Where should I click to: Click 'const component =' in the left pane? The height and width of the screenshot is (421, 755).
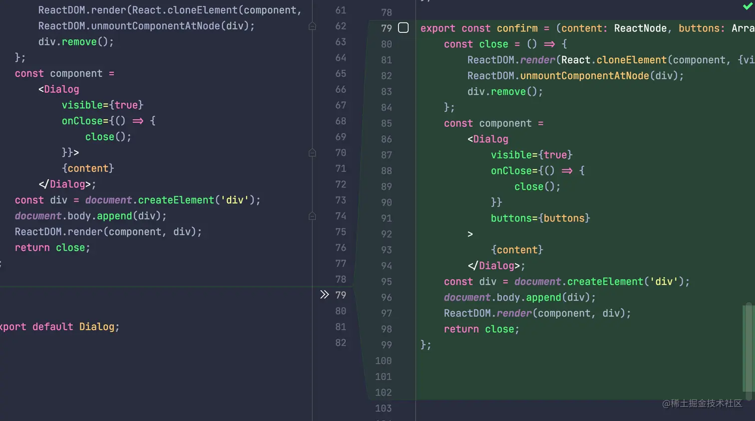64,74
